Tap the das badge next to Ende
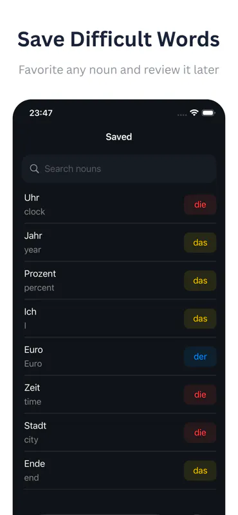This screenshot has height=515, width=238. pyautogui.click(x=200, y=471)
